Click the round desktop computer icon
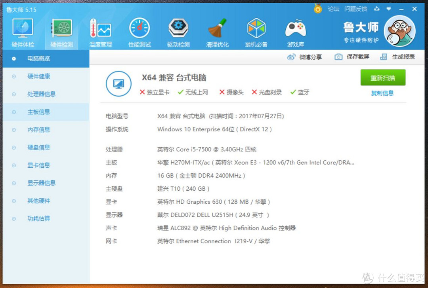 (x=118, y=83)
